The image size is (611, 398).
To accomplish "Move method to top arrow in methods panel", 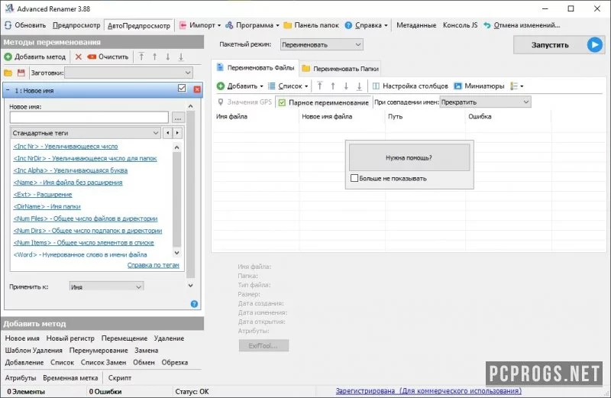I will tap(141, 57).
